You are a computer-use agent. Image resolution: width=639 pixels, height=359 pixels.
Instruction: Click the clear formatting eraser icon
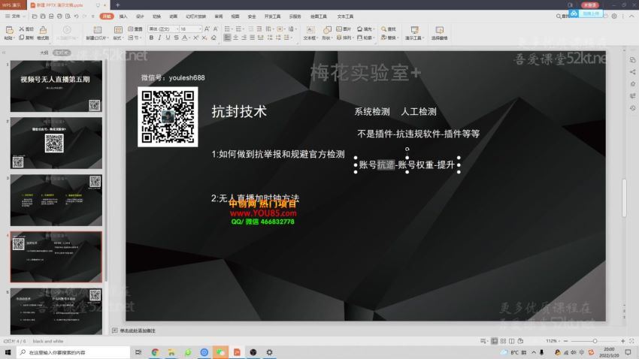coord(214,38)
